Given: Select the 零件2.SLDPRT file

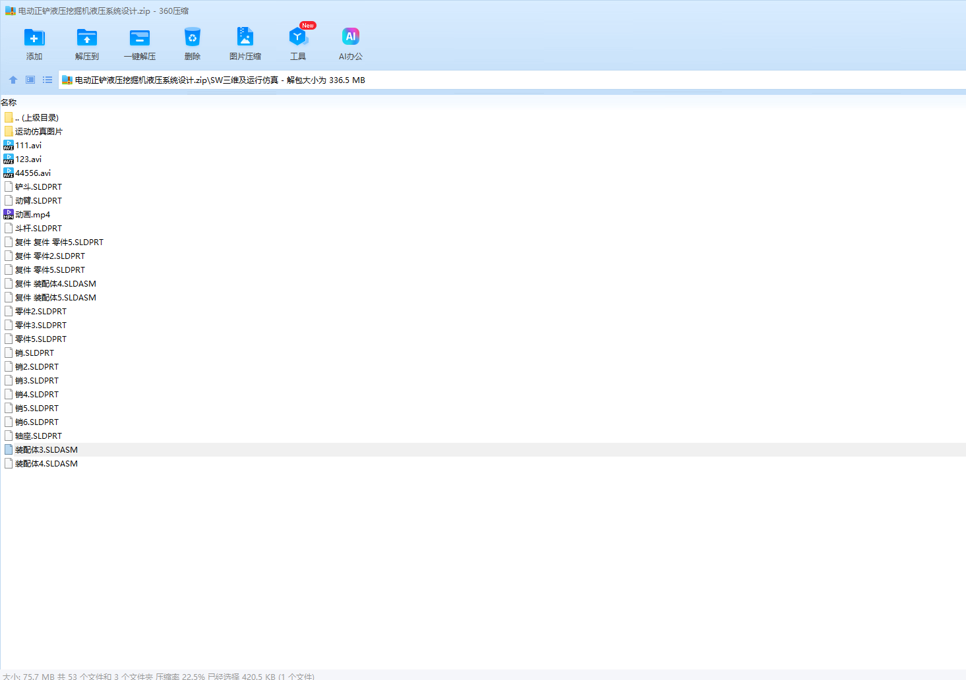Looking at the screenshot, I should 483,311.
